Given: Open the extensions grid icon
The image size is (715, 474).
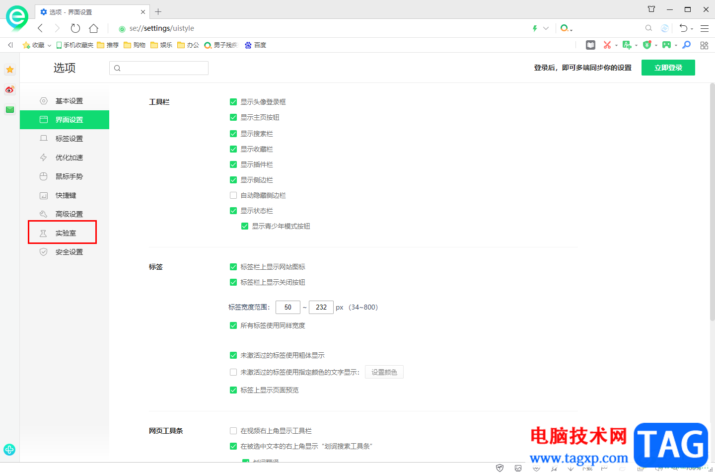Looking at the screenshot, I should coord(704,45).
